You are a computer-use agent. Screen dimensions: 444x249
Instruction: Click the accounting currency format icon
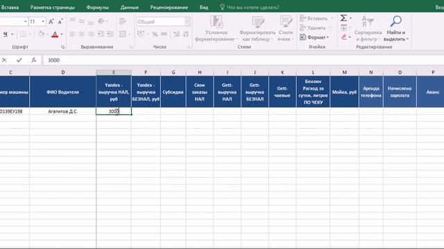[141, 34]
